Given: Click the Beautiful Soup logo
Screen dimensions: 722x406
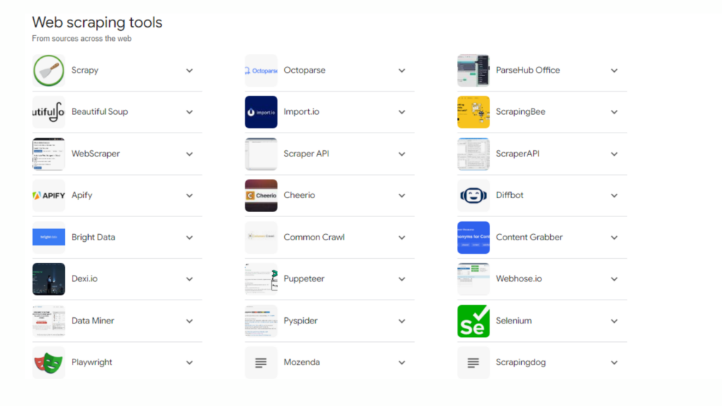Looking at the screenshot, I should click(x=48, y=111).
